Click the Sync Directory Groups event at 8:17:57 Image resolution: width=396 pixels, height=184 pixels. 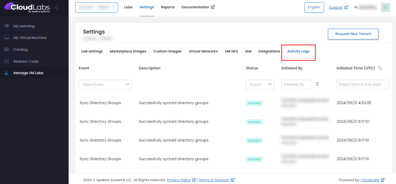click(x=100, y=122)
